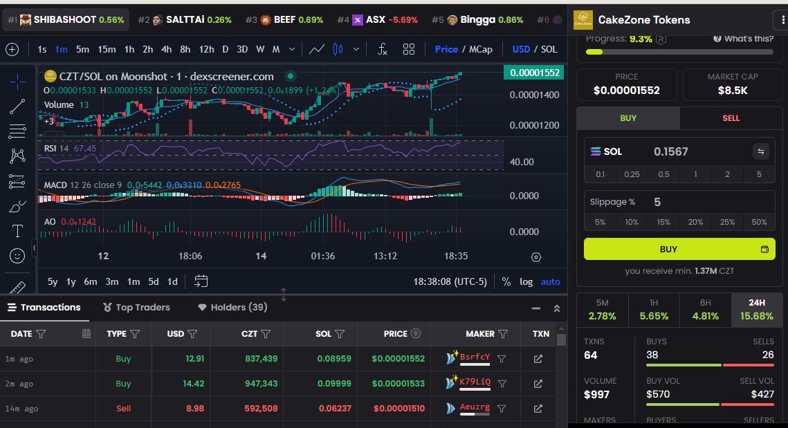Screen dimensions: 788x428
Task: Swap the SOL input currency with the arrows icon
Action: point(761,151)
